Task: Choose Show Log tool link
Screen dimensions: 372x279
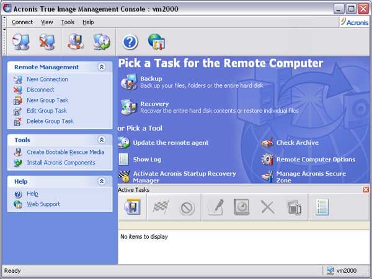Action: coord(147,160)
